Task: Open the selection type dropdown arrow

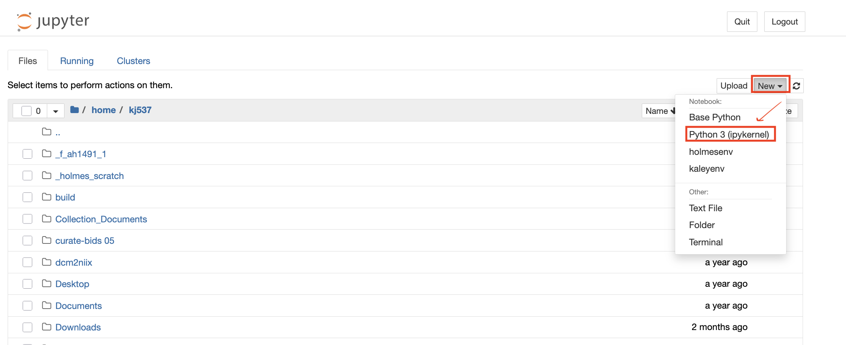Action: pyautogui.click(x=56, y=111)
